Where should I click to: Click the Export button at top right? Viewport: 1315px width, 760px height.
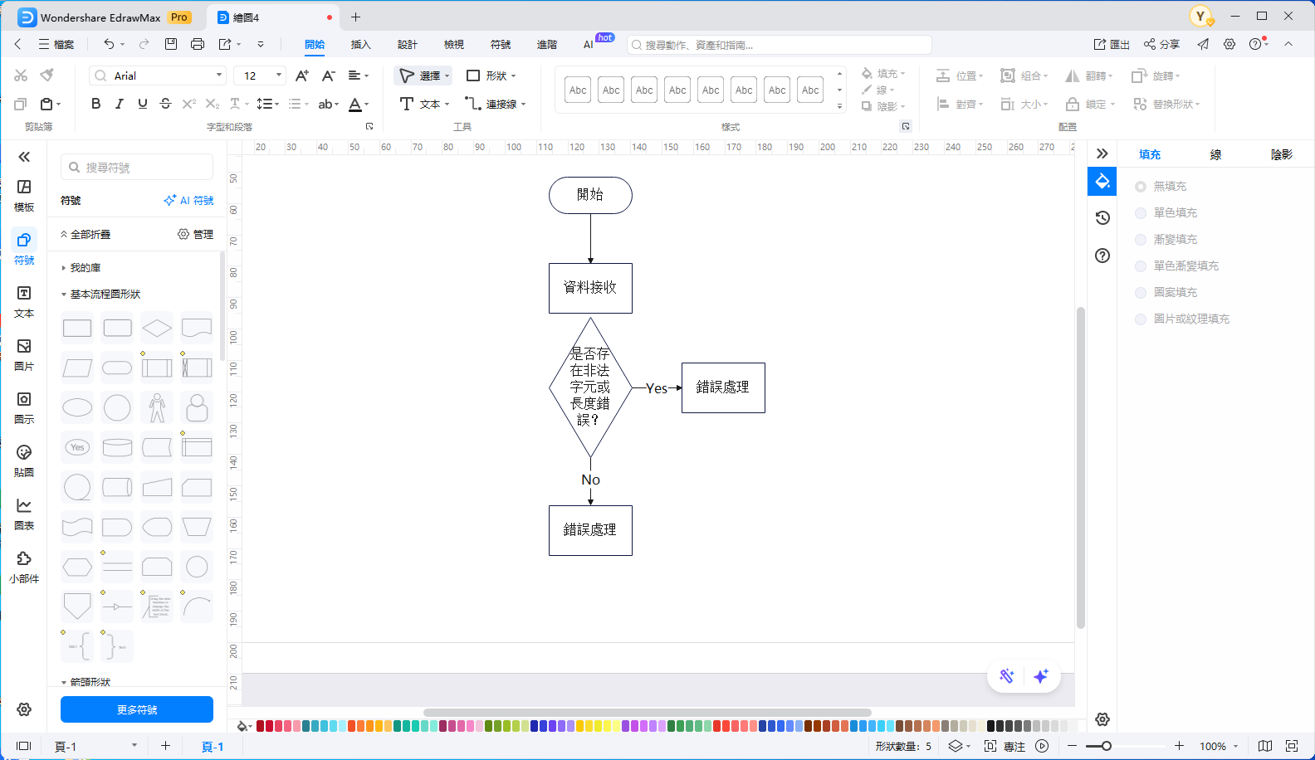[1112, 45]
